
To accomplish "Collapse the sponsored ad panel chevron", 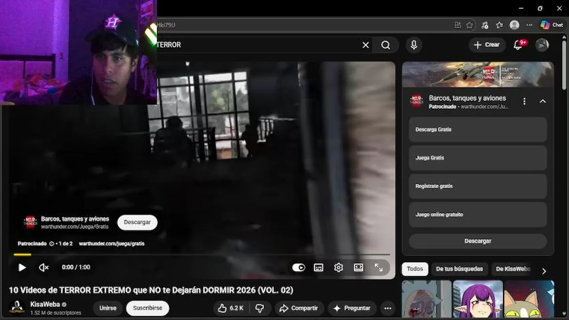I will 543,101.
